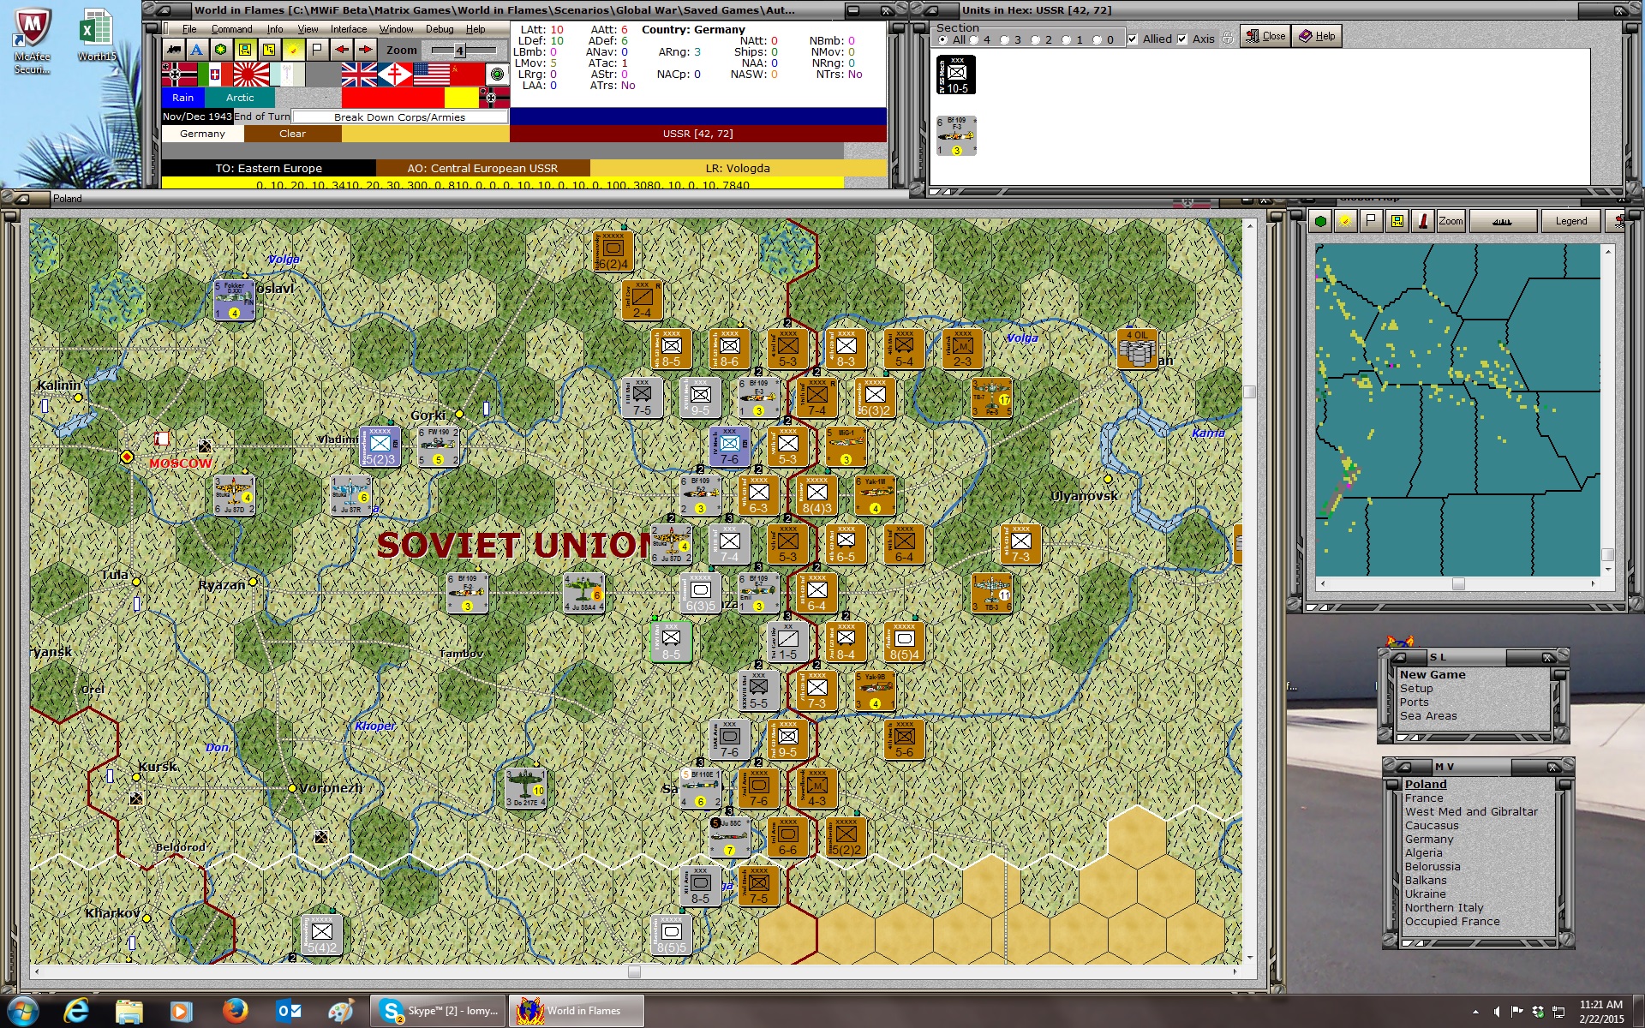The height and width of the screenshot is (1028, 1645).
Task: Select the Bf 109 F-3 aircraft counter in Units panel
Action: click(956, 135)
